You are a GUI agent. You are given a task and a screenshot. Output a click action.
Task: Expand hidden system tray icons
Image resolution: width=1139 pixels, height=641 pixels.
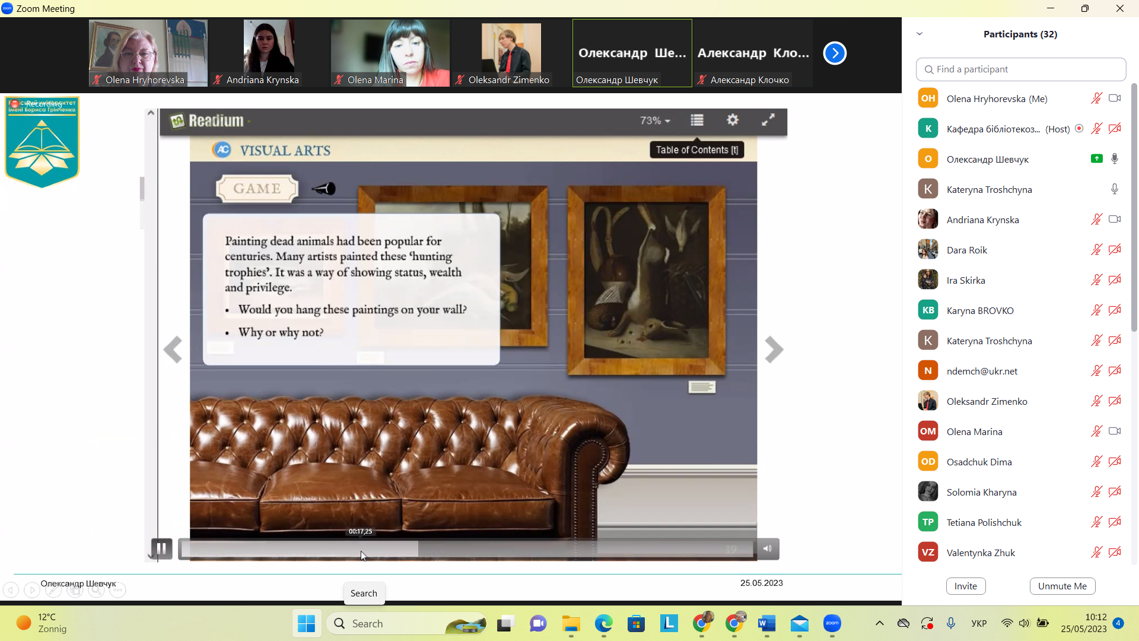click(x=879, y=623)
